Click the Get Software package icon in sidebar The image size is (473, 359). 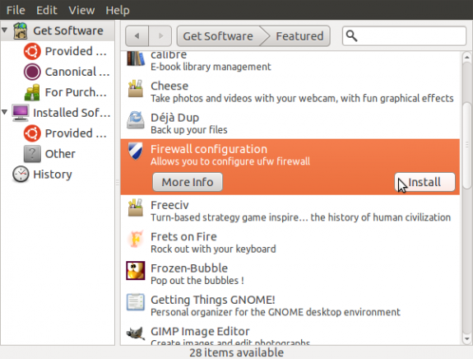point(21,30)
